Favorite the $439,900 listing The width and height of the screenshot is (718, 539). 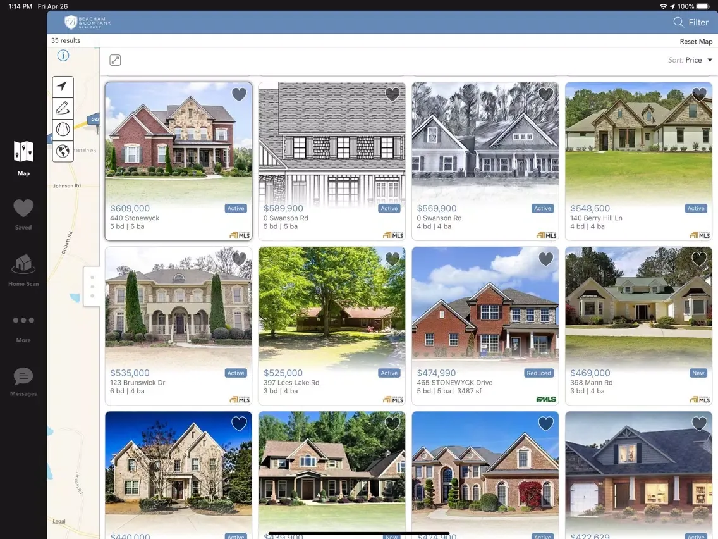pos(392,423)
